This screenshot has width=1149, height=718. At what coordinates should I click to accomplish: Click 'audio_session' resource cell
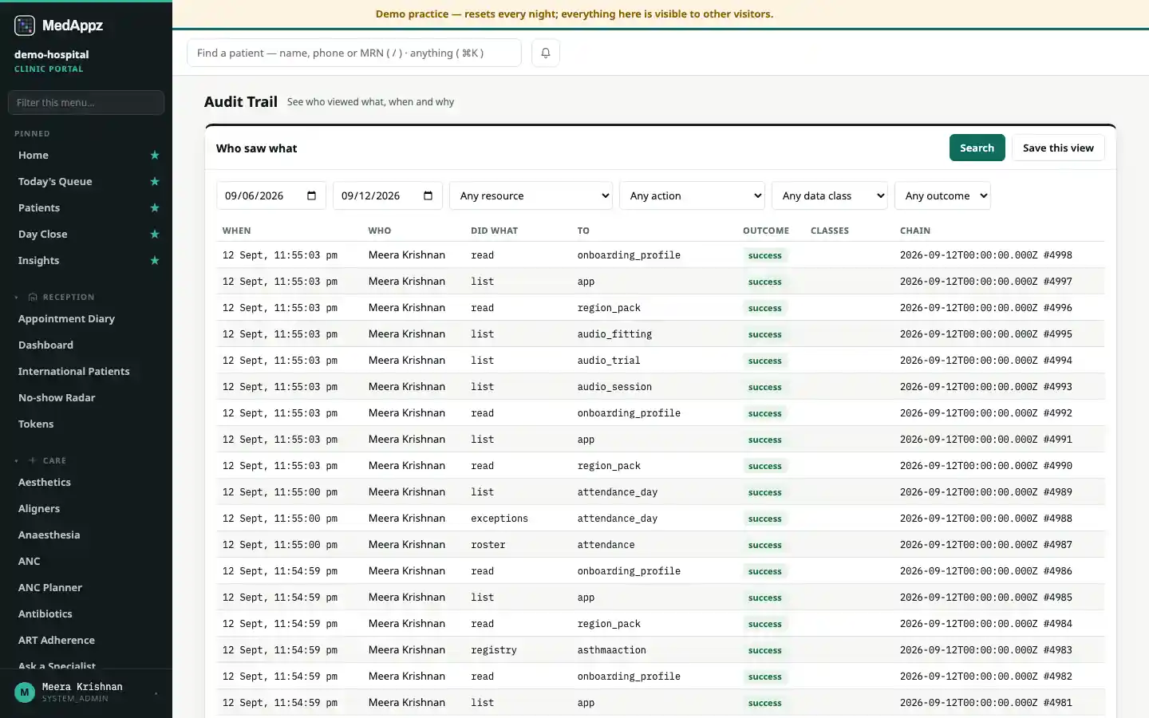[x=614, y=387]
